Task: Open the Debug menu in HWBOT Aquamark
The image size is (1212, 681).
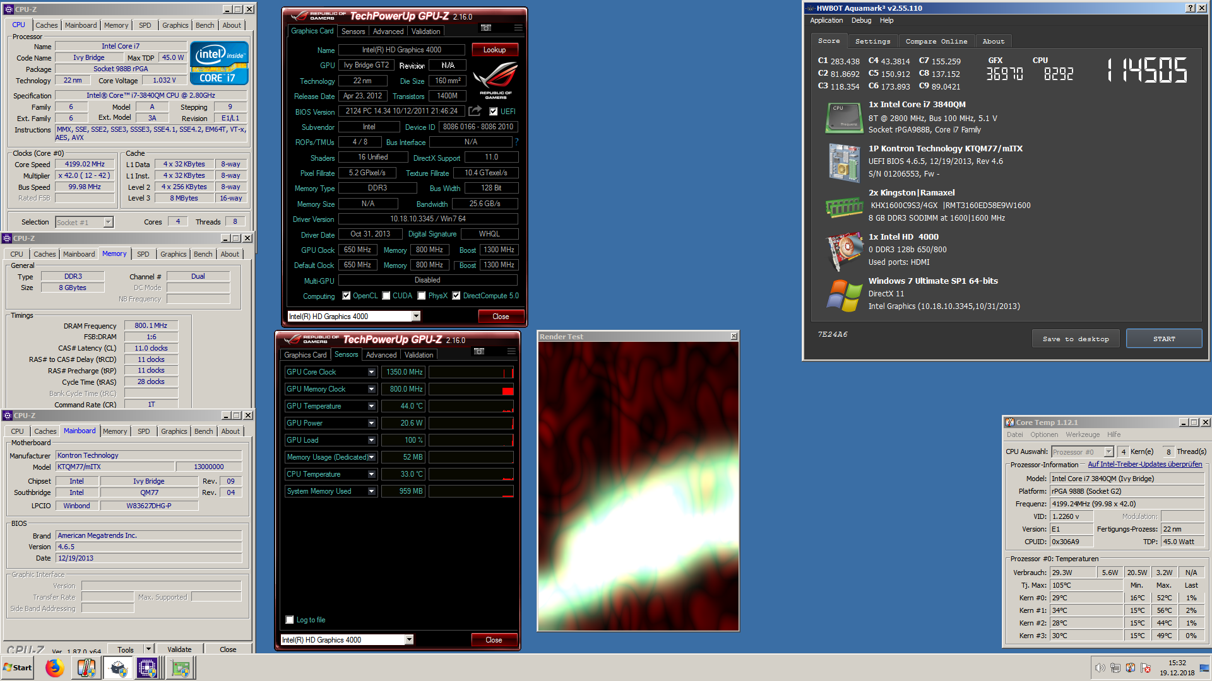Action: pos(861,20)
